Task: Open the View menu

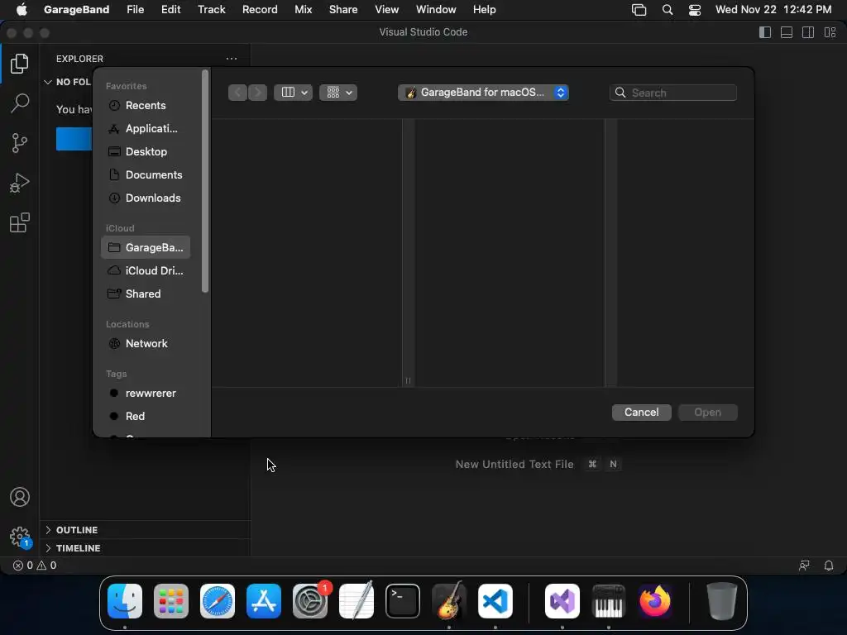Action: (387, 9)
